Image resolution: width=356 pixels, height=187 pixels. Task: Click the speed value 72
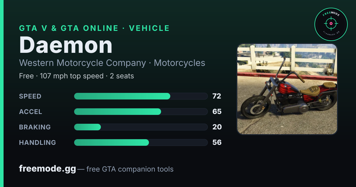pyautogui.click(x=217, y=96)
